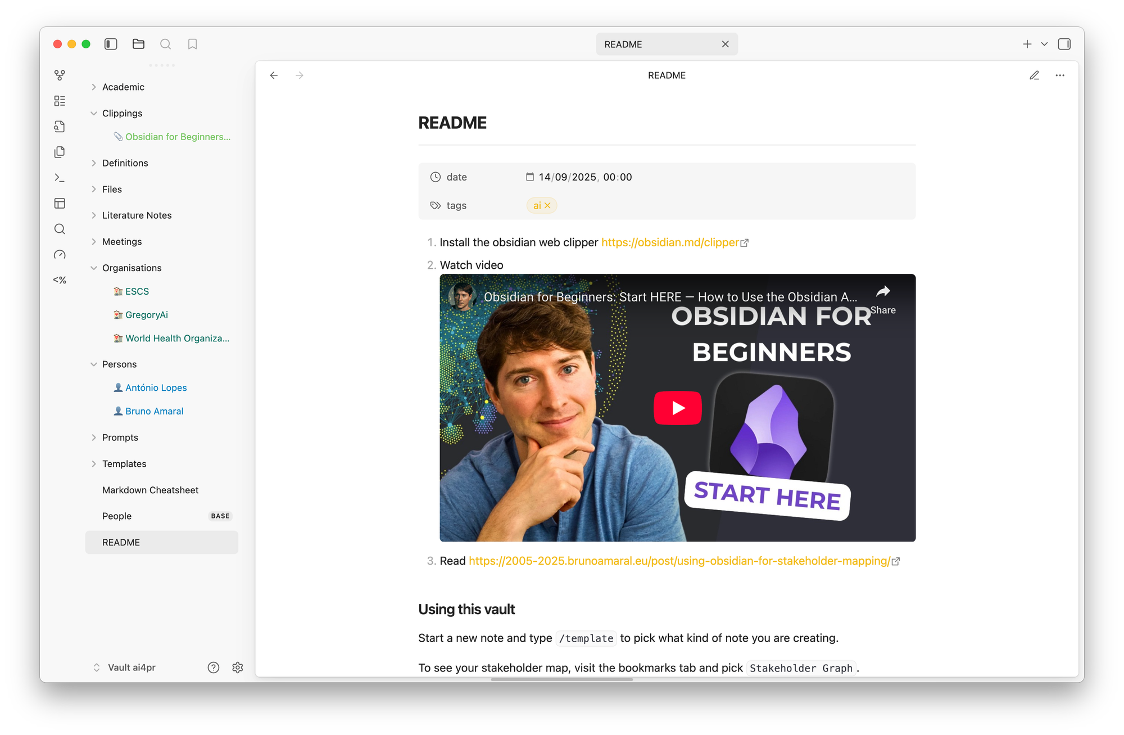This screenshot has width=1124, height=735.
Task: Switch to editing mode pencil icon
Action: 1034,75
